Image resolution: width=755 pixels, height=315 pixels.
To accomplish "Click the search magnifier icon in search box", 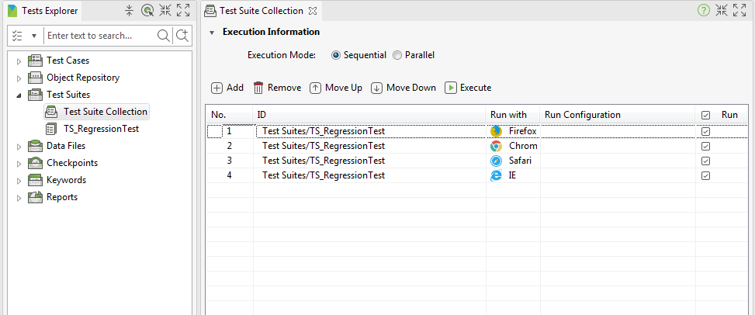I will pos(164,36).
